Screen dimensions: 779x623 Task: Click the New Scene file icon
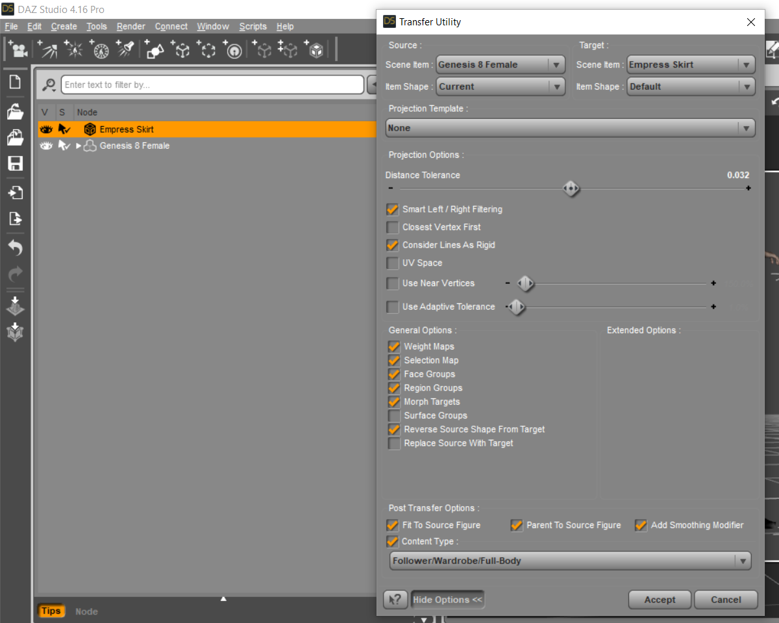(15, 82)
